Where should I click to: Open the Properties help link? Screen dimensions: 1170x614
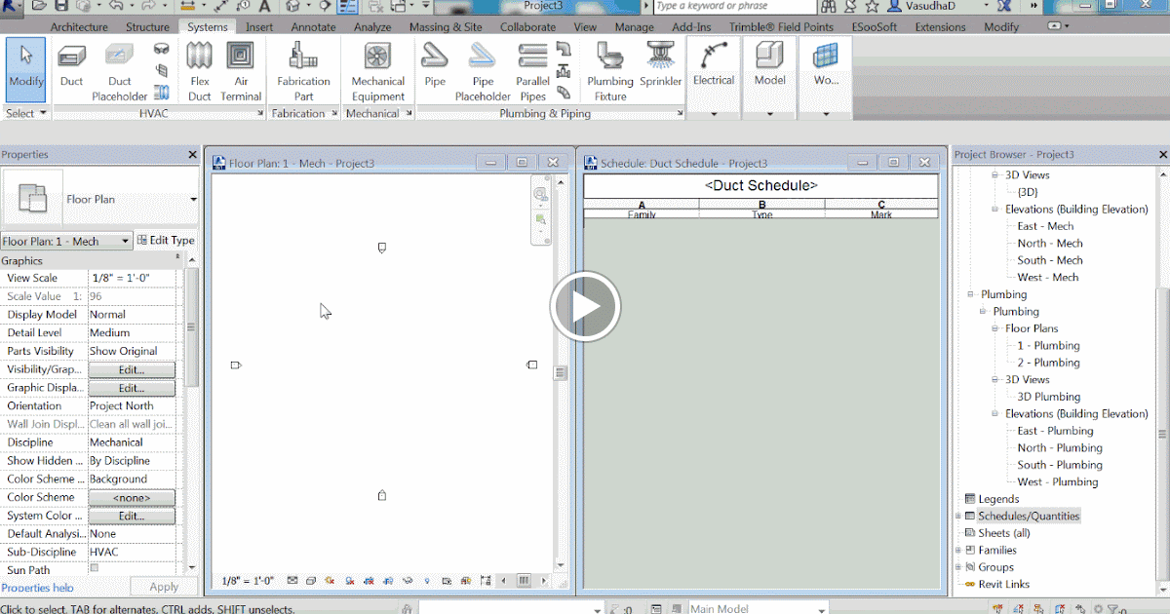tap(37, 588)
